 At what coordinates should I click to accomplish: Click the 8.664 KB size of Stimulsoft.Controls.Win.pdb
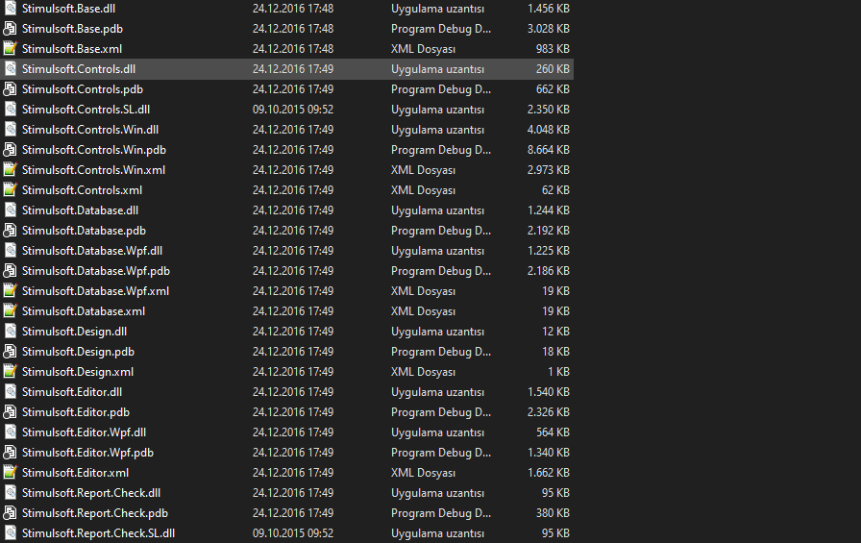click(x=548, y=150)
